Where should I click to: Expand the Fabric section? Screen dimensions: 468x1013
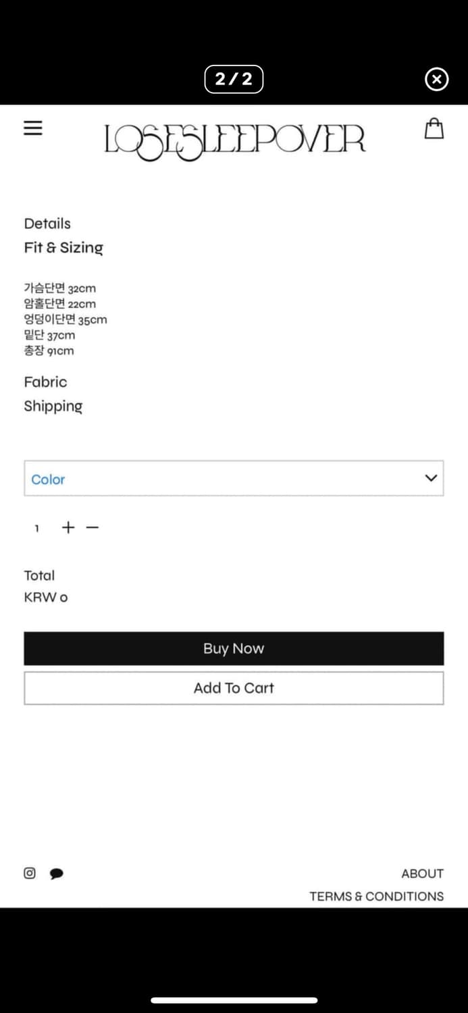pos(45,382)
